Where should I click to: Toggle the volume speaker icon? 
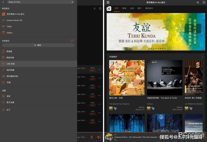99,137
